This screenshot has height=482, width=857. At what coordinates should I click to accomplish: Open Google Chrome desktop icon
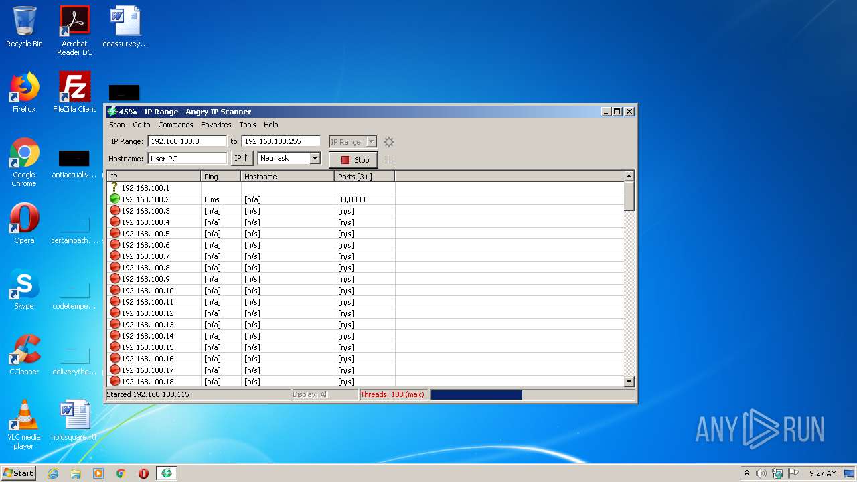24,162
